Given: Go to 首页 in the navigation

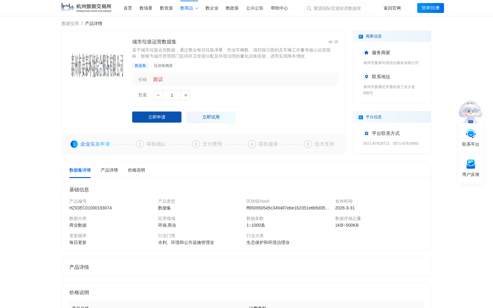Looking at the screenshot, I should (x=128, y=8).
